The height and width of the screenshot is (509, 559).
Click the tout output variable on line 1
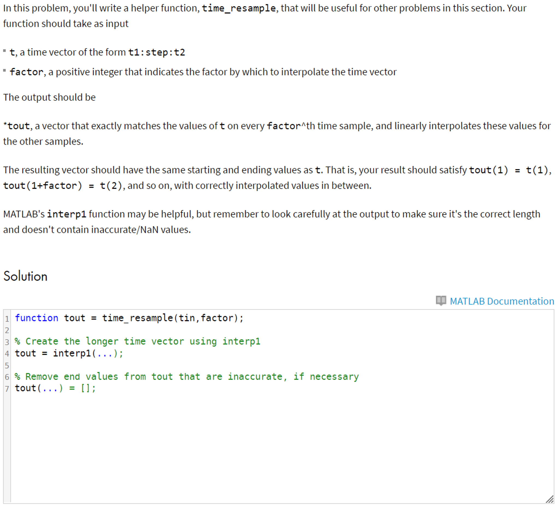74,318
